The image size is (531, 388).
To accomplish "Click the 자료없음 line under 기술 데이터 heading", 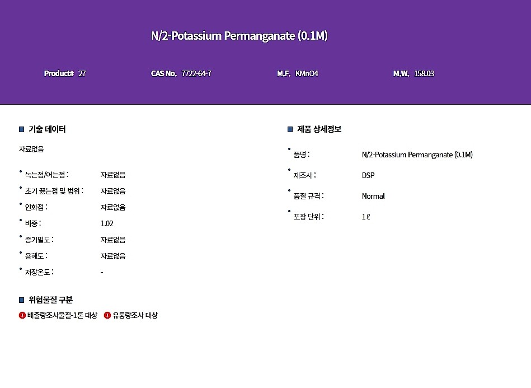I will [x=31, y=149].
